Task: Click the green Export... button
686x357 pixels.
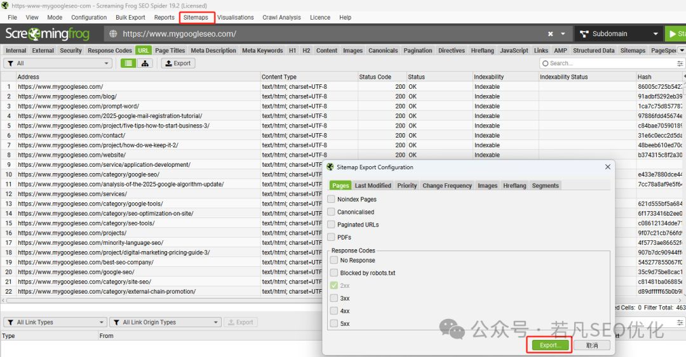Action: tap(550, 345)
